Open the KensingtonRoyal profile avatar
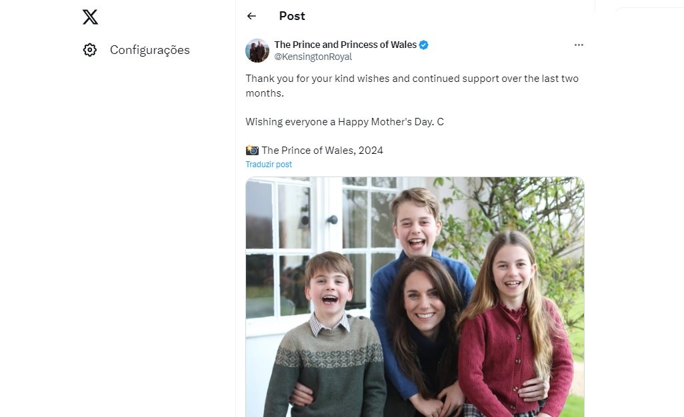Viewport: 684px width, 417px height. point(257,51)
